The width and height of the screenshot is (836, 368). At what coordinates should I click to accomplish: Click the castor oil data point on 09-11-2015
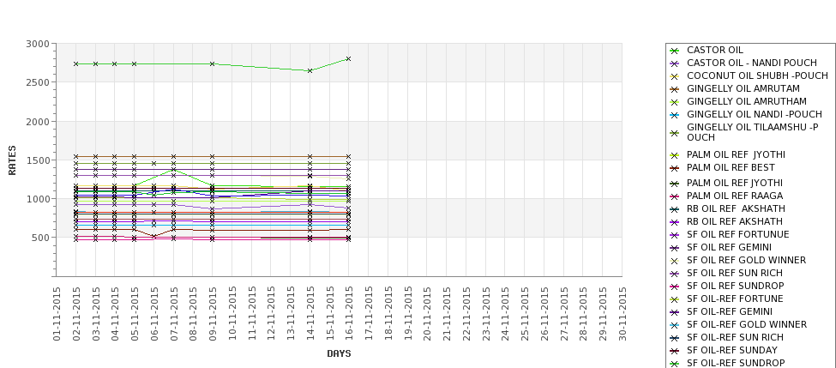(212, 64)
